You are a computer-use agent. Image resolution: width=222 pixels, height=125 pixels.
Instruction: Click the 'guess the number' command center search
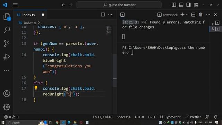click(x=119, y=5)
